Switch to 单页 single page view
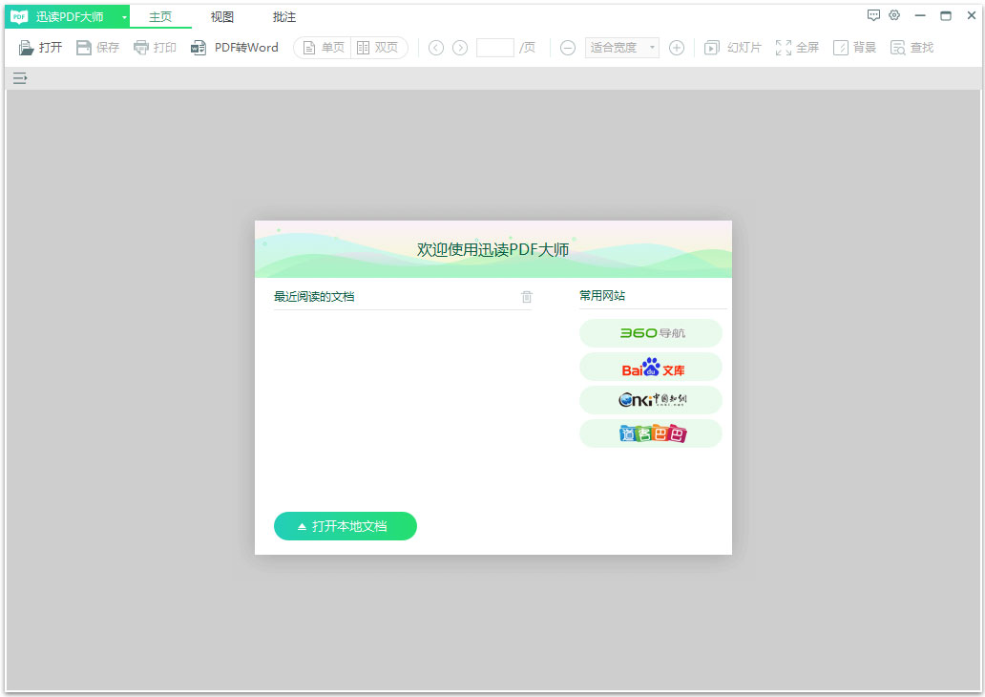Image resolution: width=985 pixels, height=697 pixels. (324, 48)
